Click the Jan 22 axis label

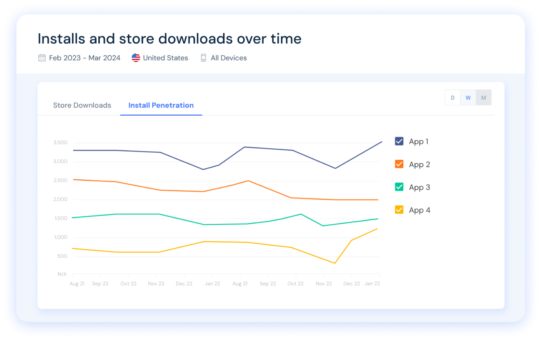point(212,283)
